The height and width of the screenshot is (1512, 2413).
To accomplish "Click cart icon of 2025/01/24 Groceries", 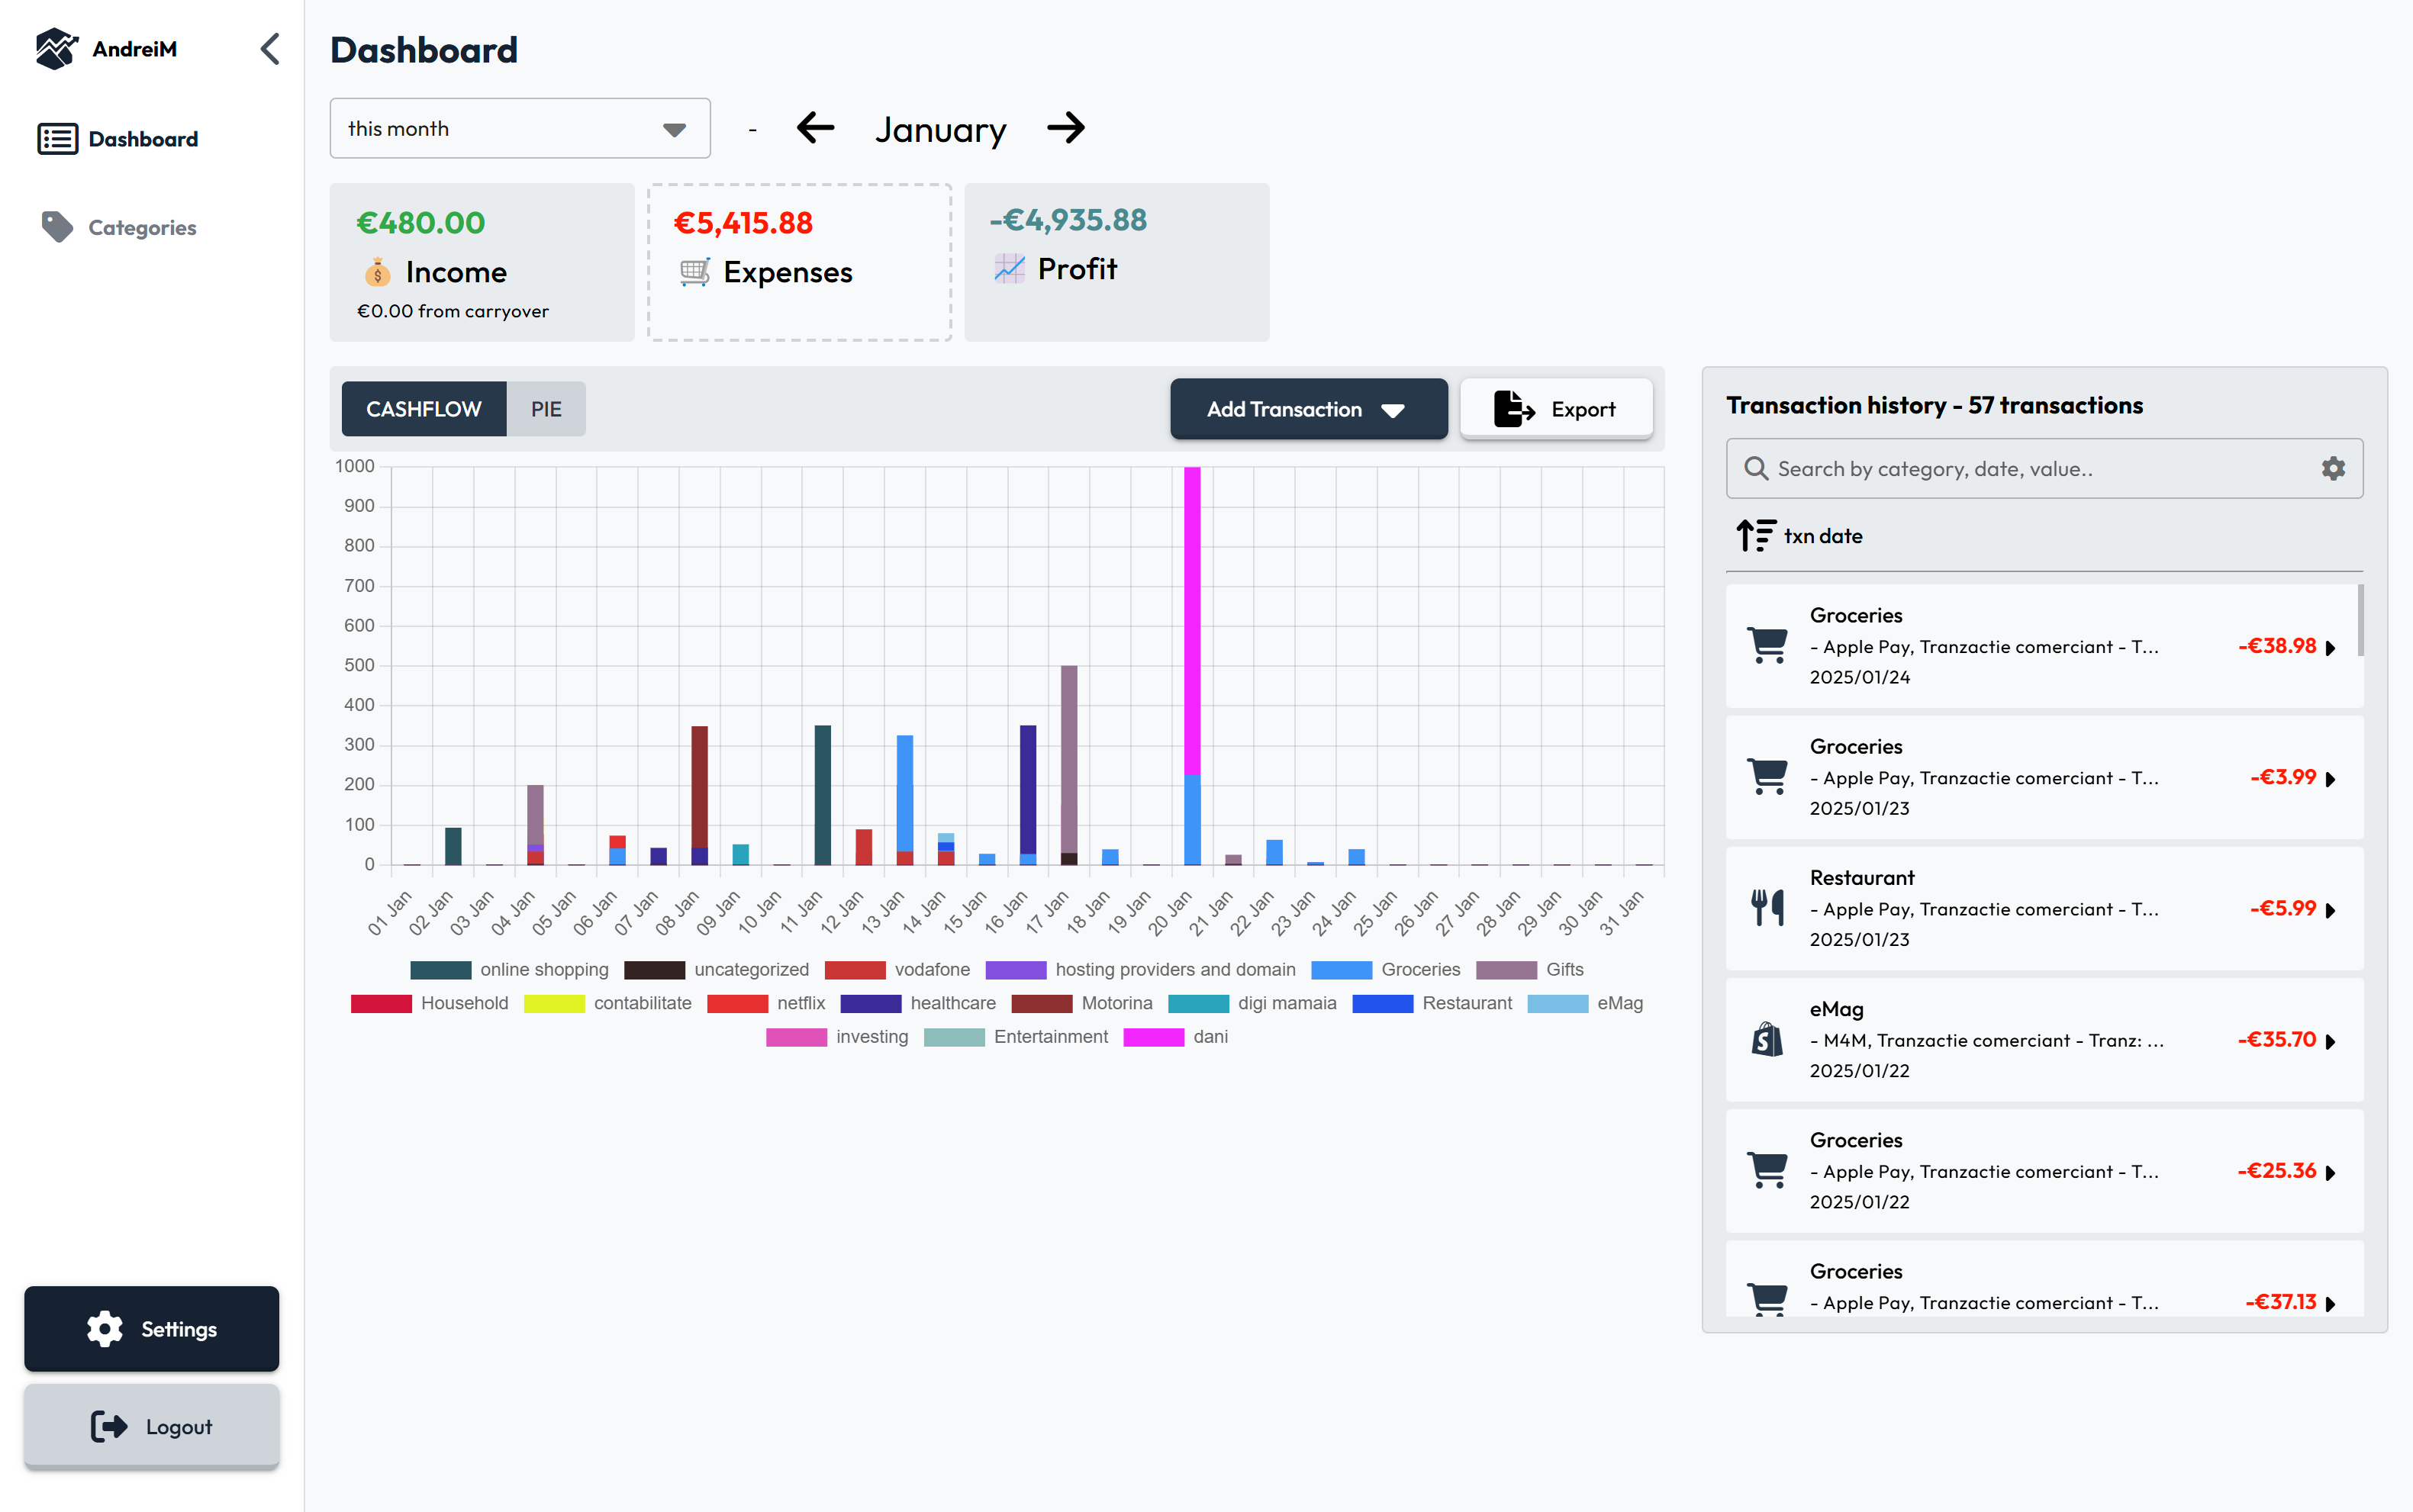I will tap(1767, 645).
